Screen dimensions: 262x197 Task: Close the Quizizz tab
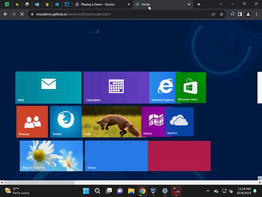[x=129, y=4]
